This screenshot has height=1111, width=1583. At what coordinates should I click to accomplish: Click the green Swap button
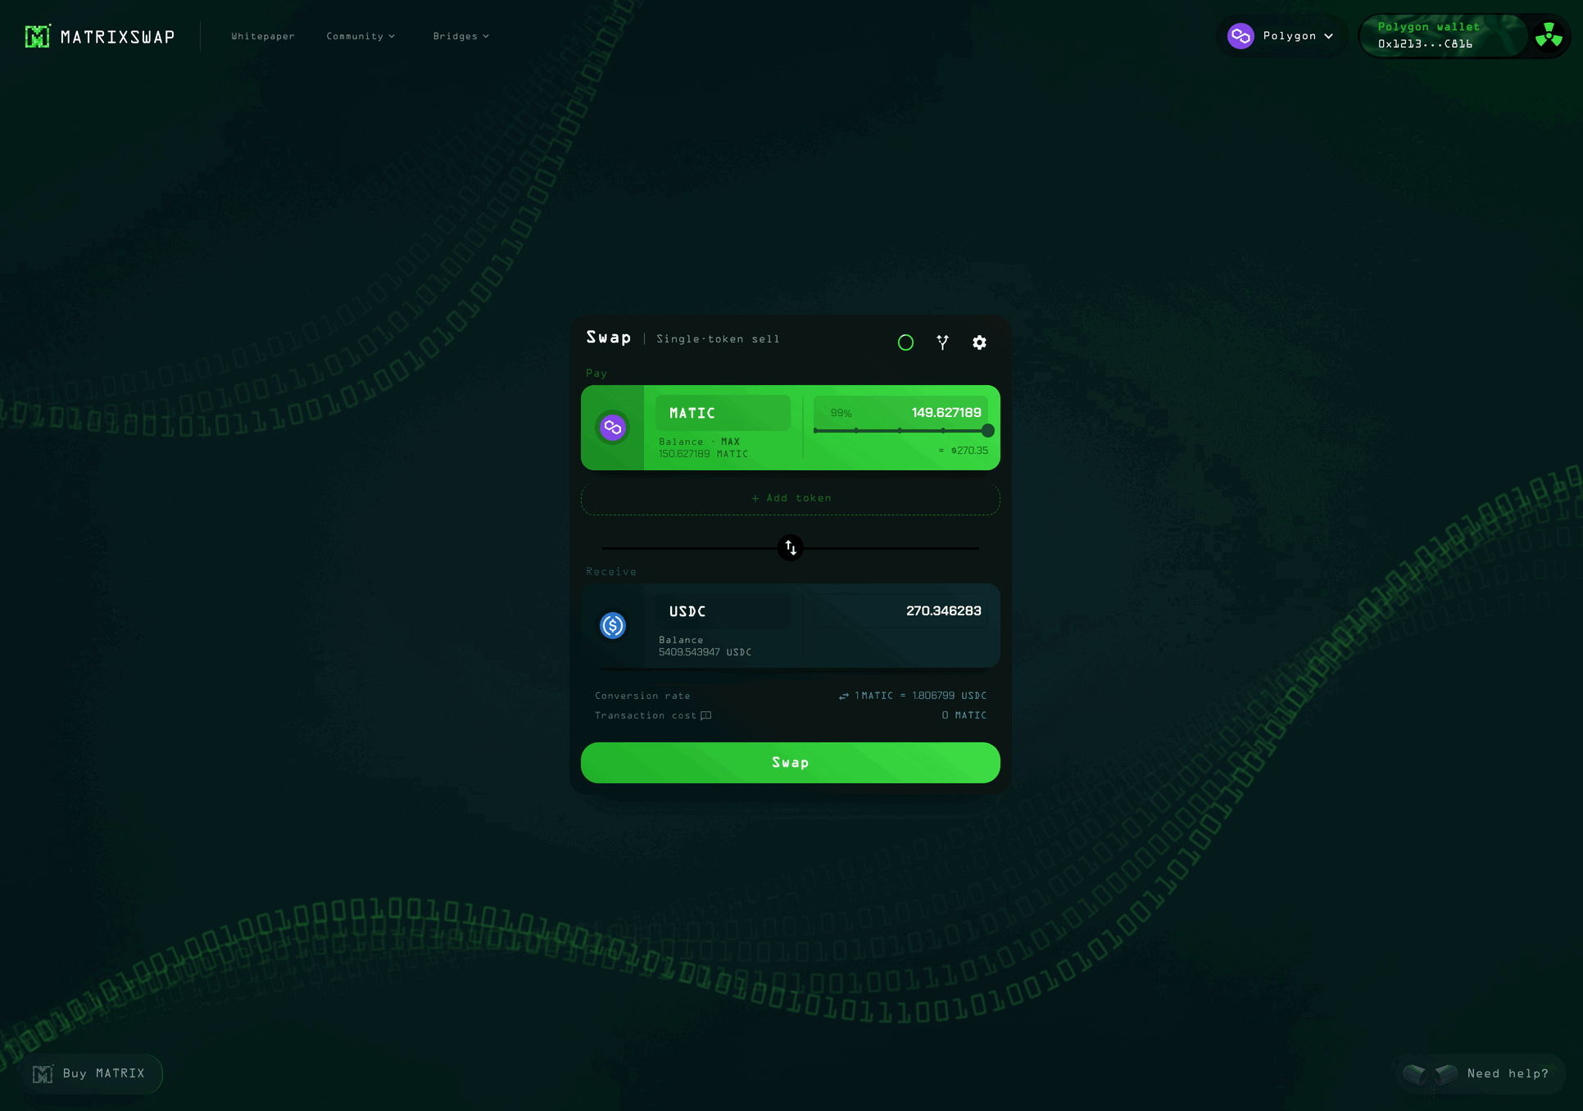point(791,763)
